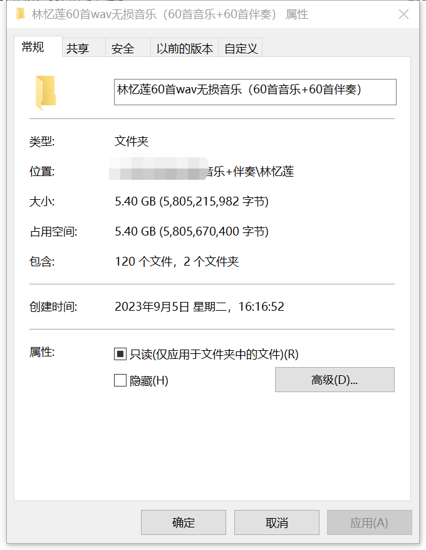
Task: Switch to the 常规 tab
Action: (38, 46)
